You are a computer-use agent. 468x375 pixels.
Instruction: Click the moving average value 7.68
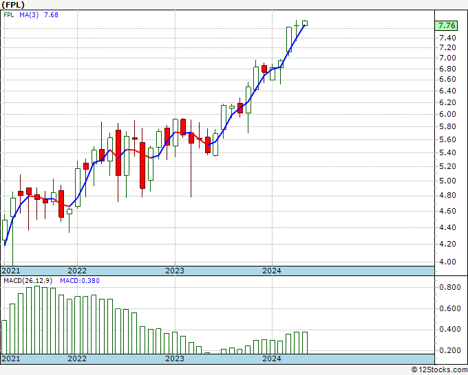(x=51, y=15)
